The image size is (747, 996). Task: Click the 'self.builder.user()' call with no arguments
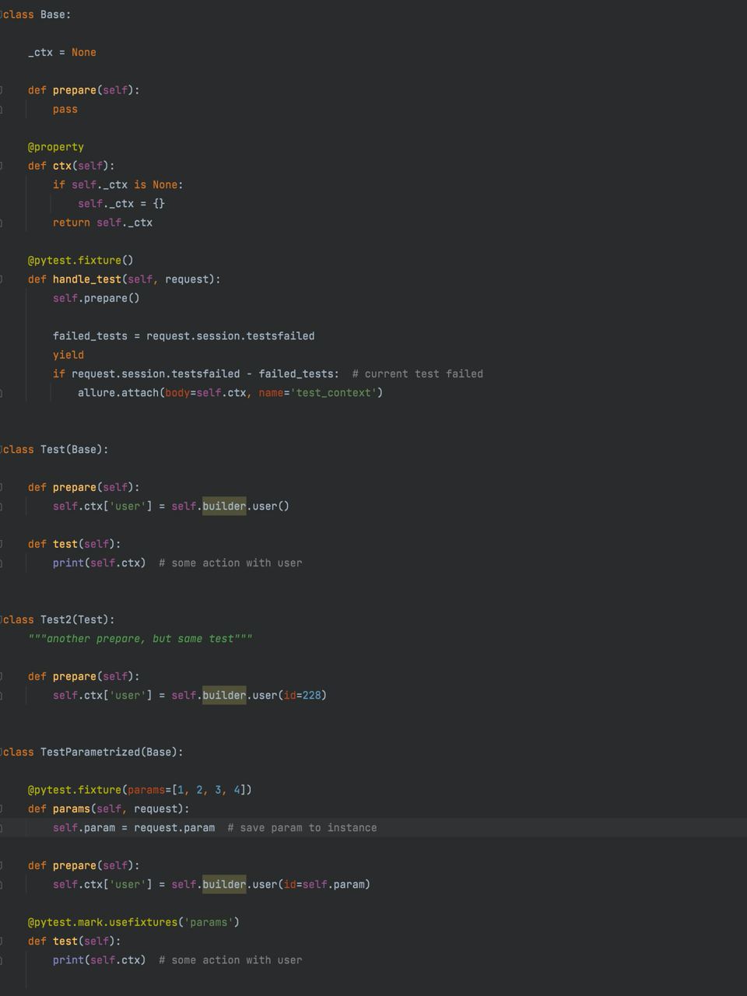(x=230, y=507)
